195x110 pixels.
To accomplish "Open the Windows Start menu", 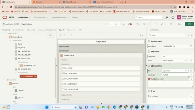I will (47, 107).
